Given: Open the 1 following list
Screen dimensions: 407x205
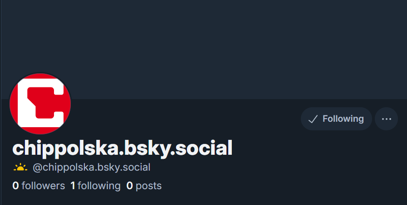Looking at the screenshot, I should (95, 186).
